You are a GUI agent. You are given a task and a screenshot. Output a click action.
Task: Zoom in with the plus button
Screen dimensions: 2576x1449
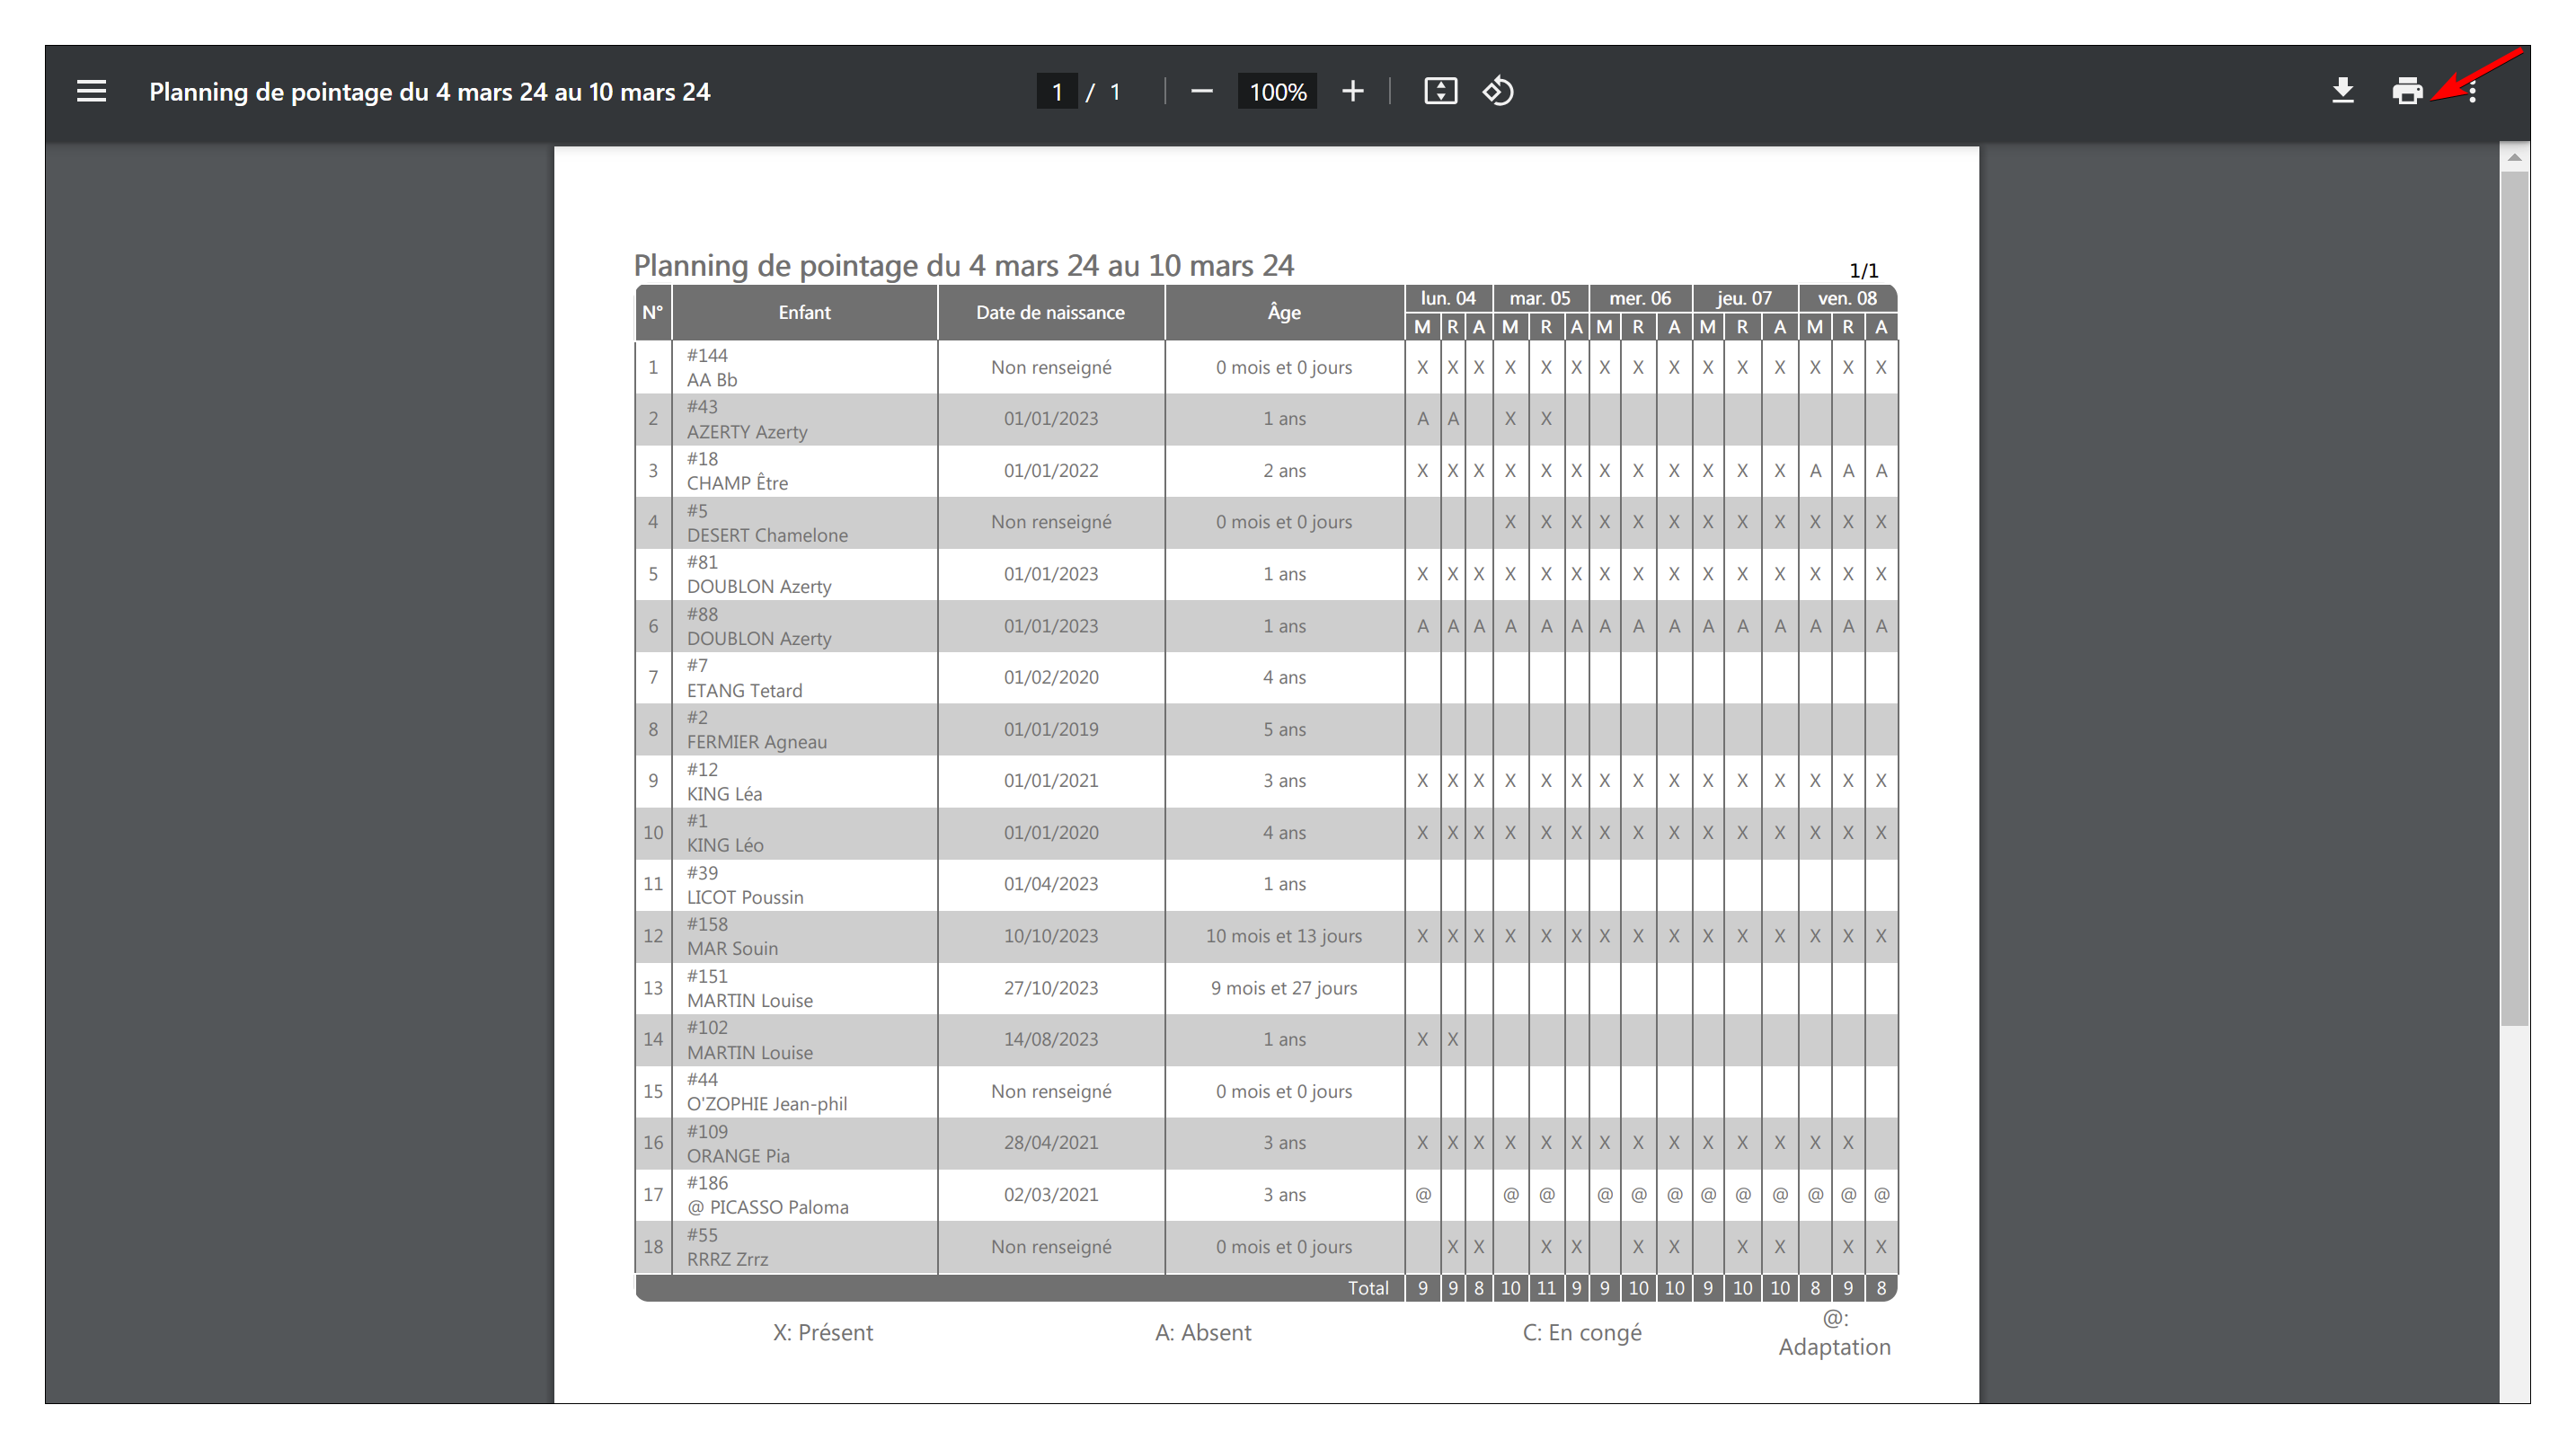click(1352, 91)
